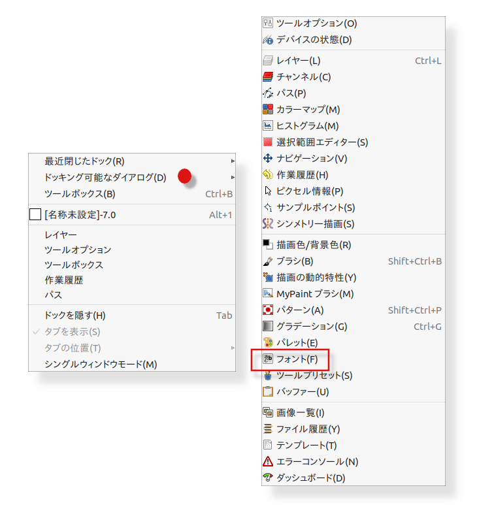
Task: Click the Tool Presets icon (ツールプリセット)
Action: pyautogui.click(x=268, y=375)
